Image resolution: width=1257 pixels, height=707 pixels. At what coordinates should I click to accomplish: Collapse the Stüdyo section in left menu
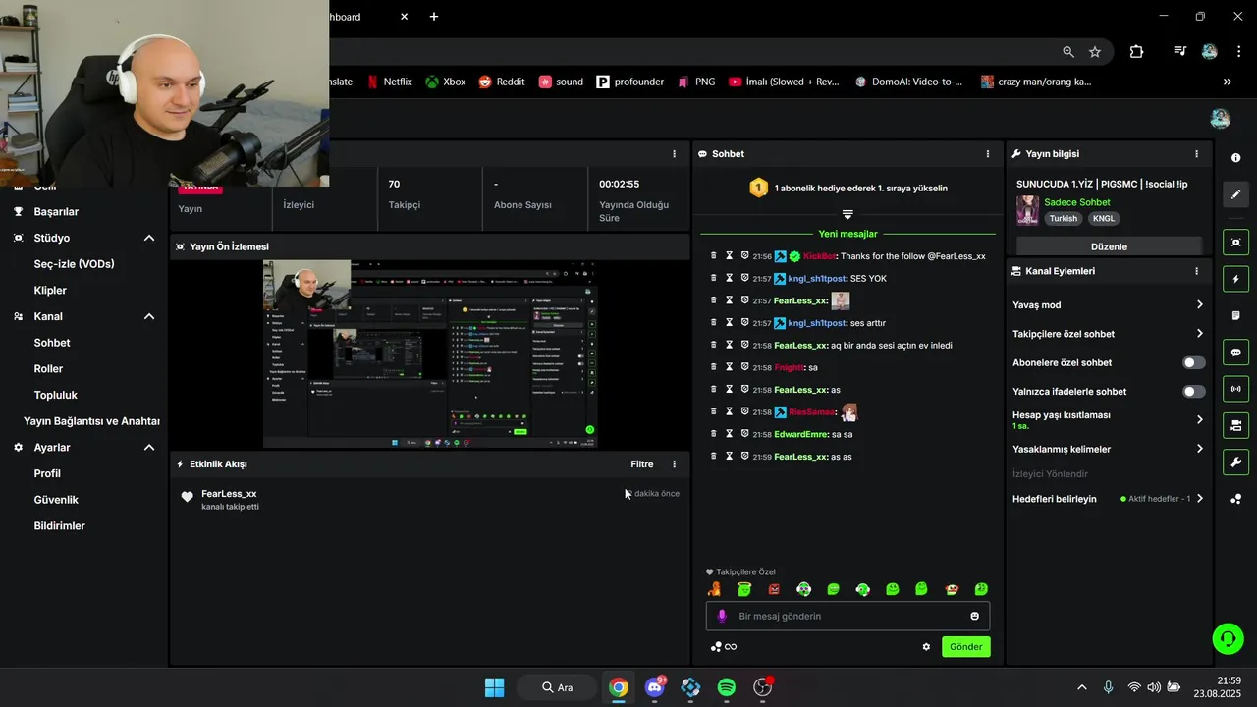[x=149, y=238]
